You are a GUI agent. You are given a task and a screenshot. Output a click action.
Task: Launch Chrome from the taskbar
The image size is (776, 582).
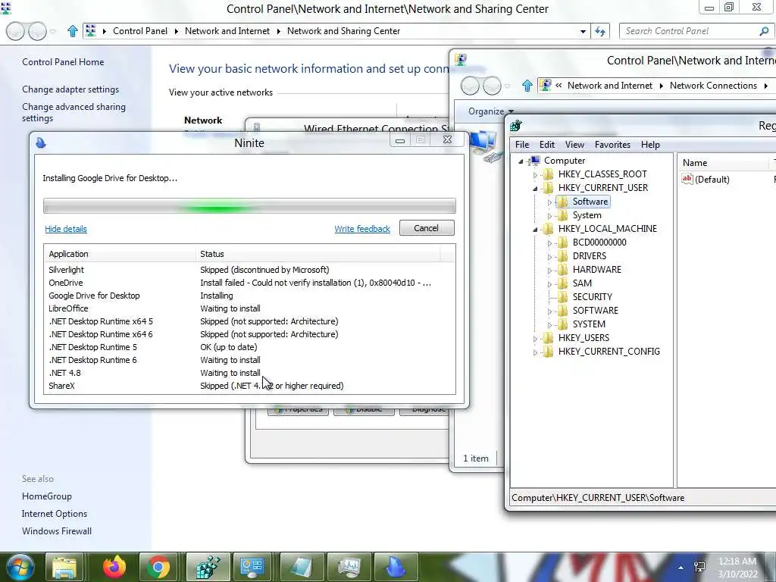pos(158,567)
